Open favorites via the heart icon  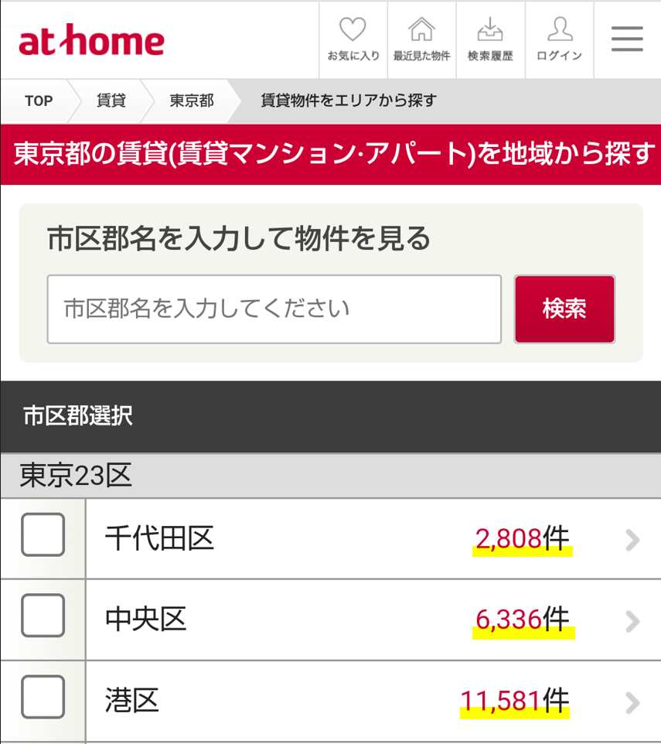[353, 40]
